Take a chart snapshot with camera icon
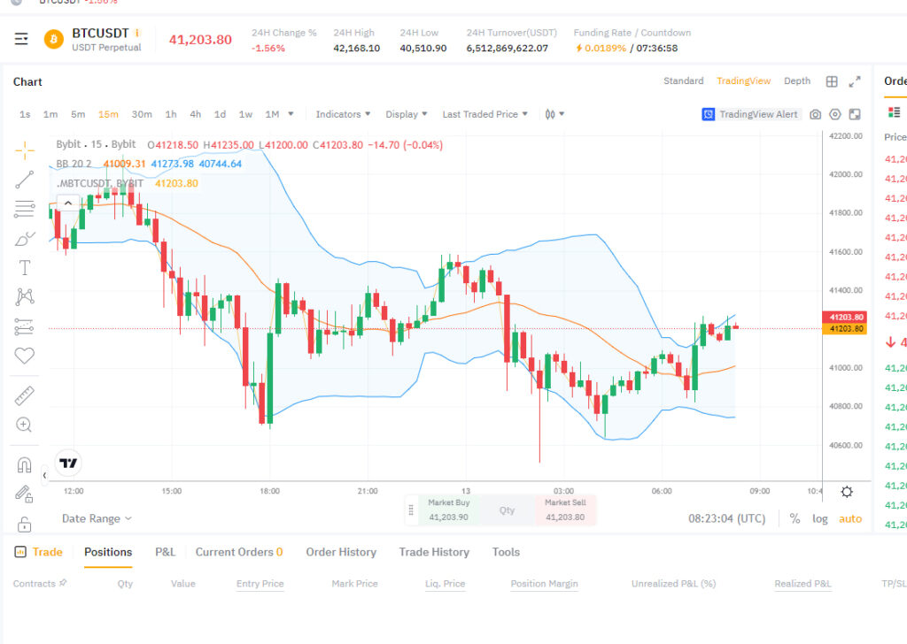The image size is (907, 644). click(x=815, y=114)
